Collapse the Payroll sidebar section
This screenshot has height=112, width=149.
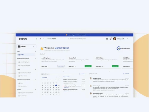pos(35,89)
